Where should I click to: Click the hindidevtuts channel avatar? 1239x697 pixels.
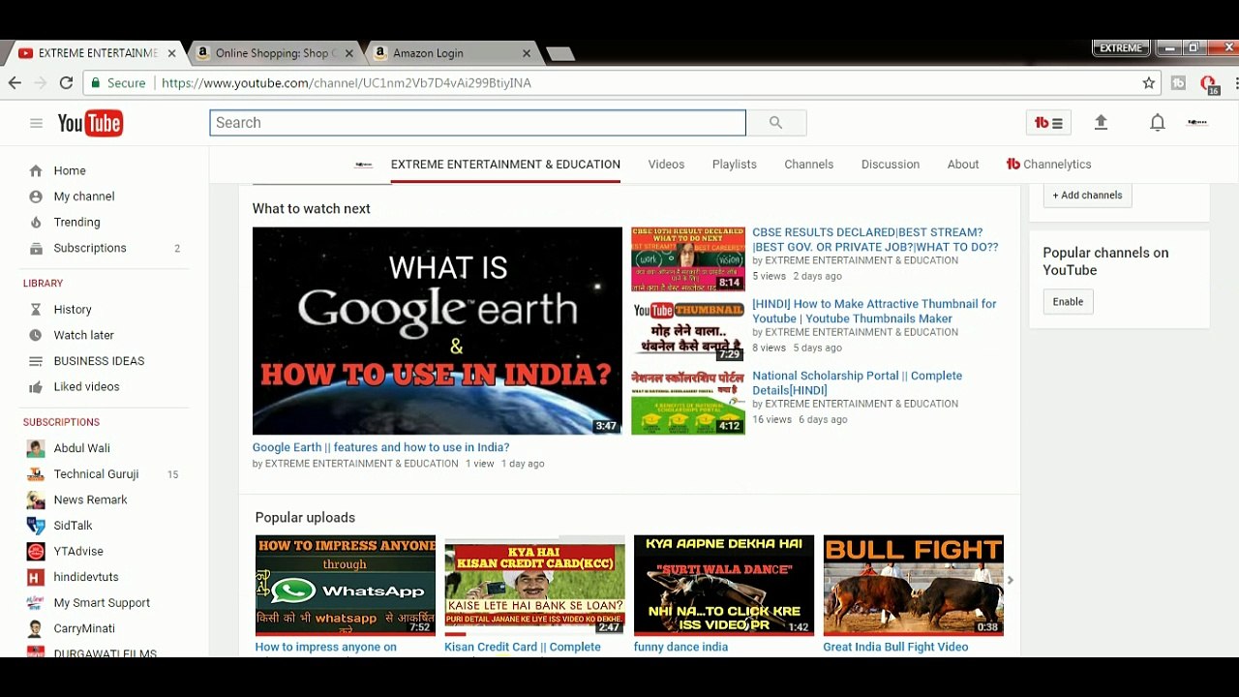[36, 577]
